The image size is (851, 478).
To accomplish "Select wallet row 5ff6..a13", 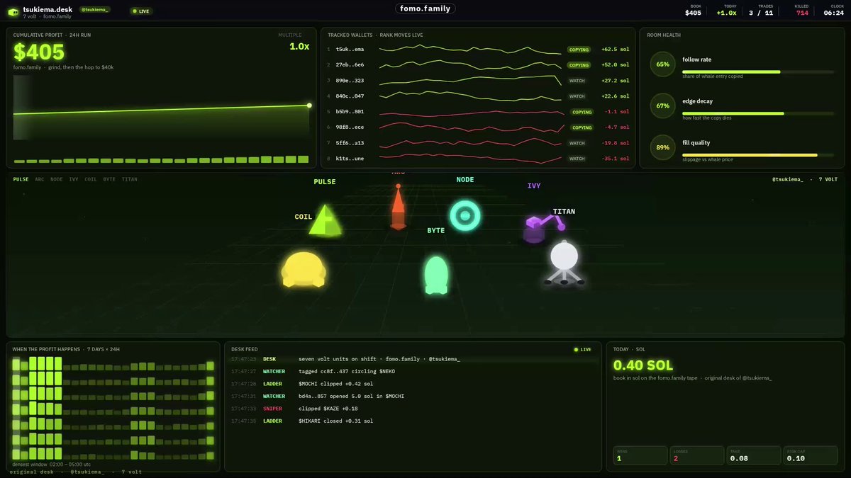I will click(x=478, y=143).
